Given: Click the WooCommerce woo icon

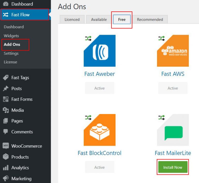Looking at the screenshot, I should [6, 146].
